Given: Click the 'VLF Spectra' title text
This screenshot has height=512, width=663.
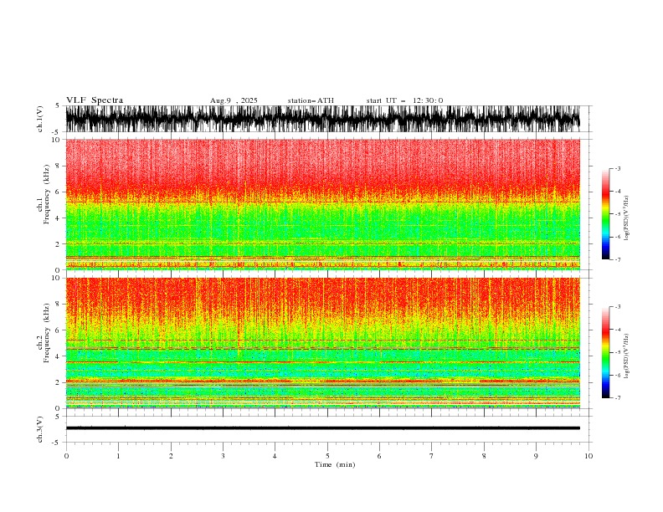Looking at the screenshot, I should (95, 100).
